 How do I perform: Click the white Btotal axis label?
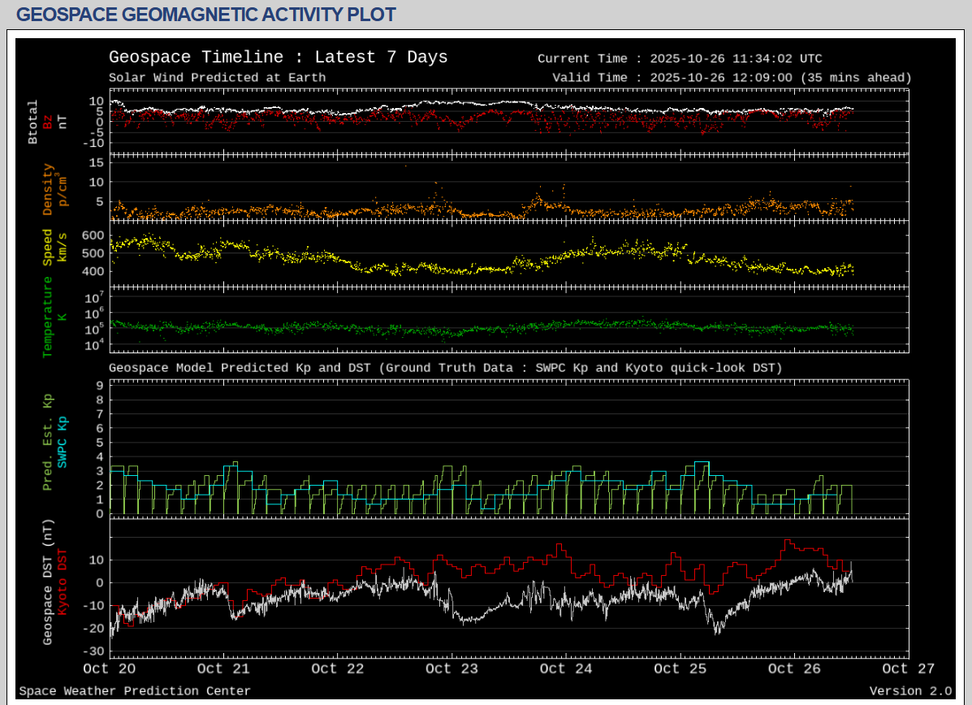pyautogui.click(x=33, y=122)
